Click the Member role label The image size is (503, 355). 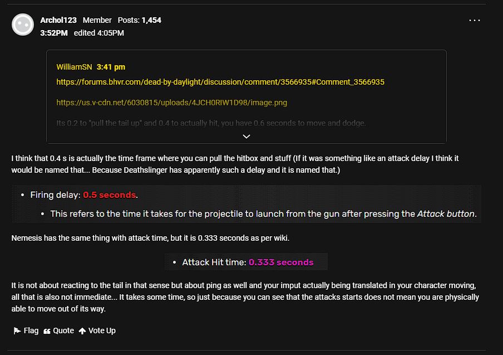pos(97,20)
